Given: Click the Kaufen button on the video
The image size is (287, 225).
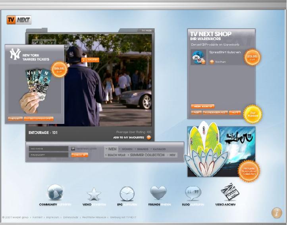Looking at the screenshot, I should pyautogui.click(x=92, y=60).
